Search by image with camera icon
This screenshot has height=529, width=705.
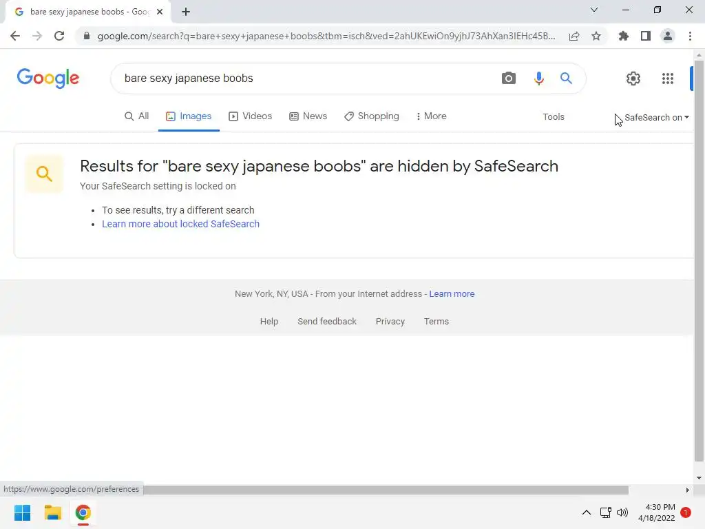point(509,79)
